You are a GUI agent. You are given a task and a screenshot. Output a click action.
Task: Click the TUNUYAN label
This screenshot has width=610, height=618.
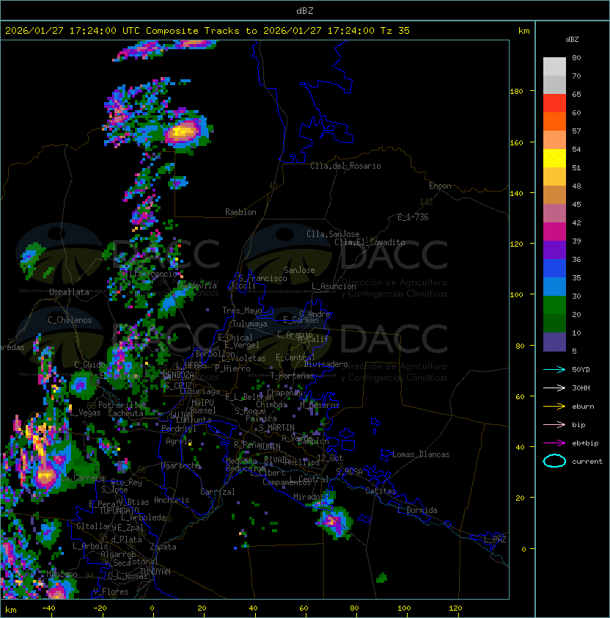(155, 572)
